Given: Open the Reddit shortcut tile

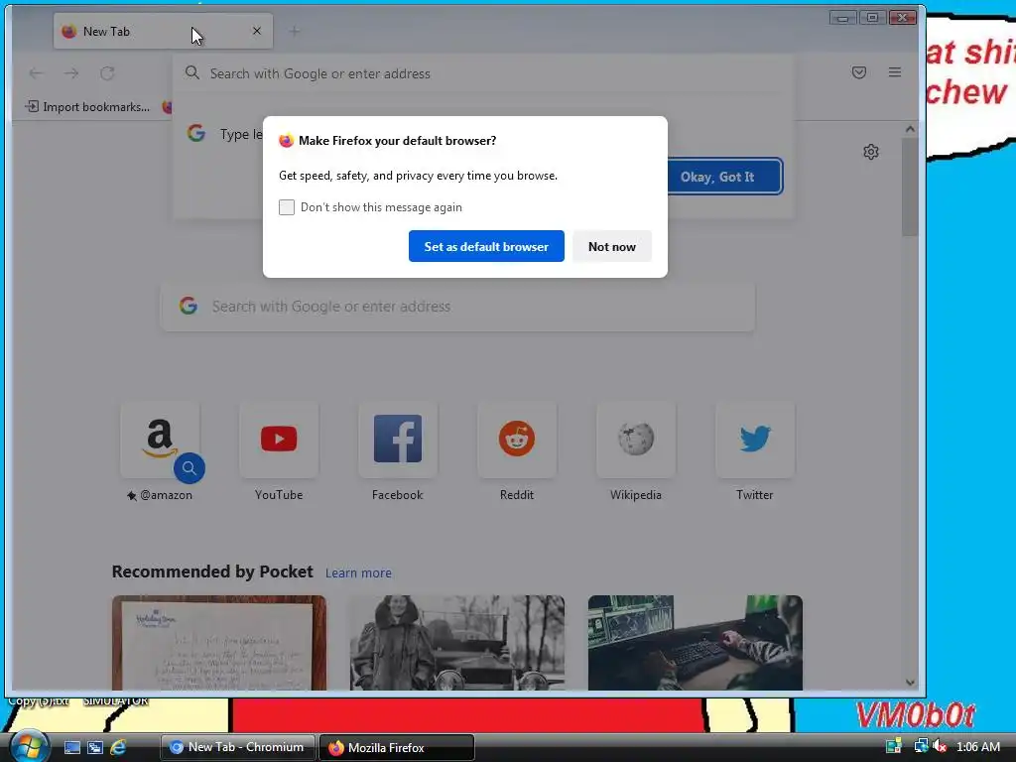Looking at the screenshot, I should pos(516,440).
